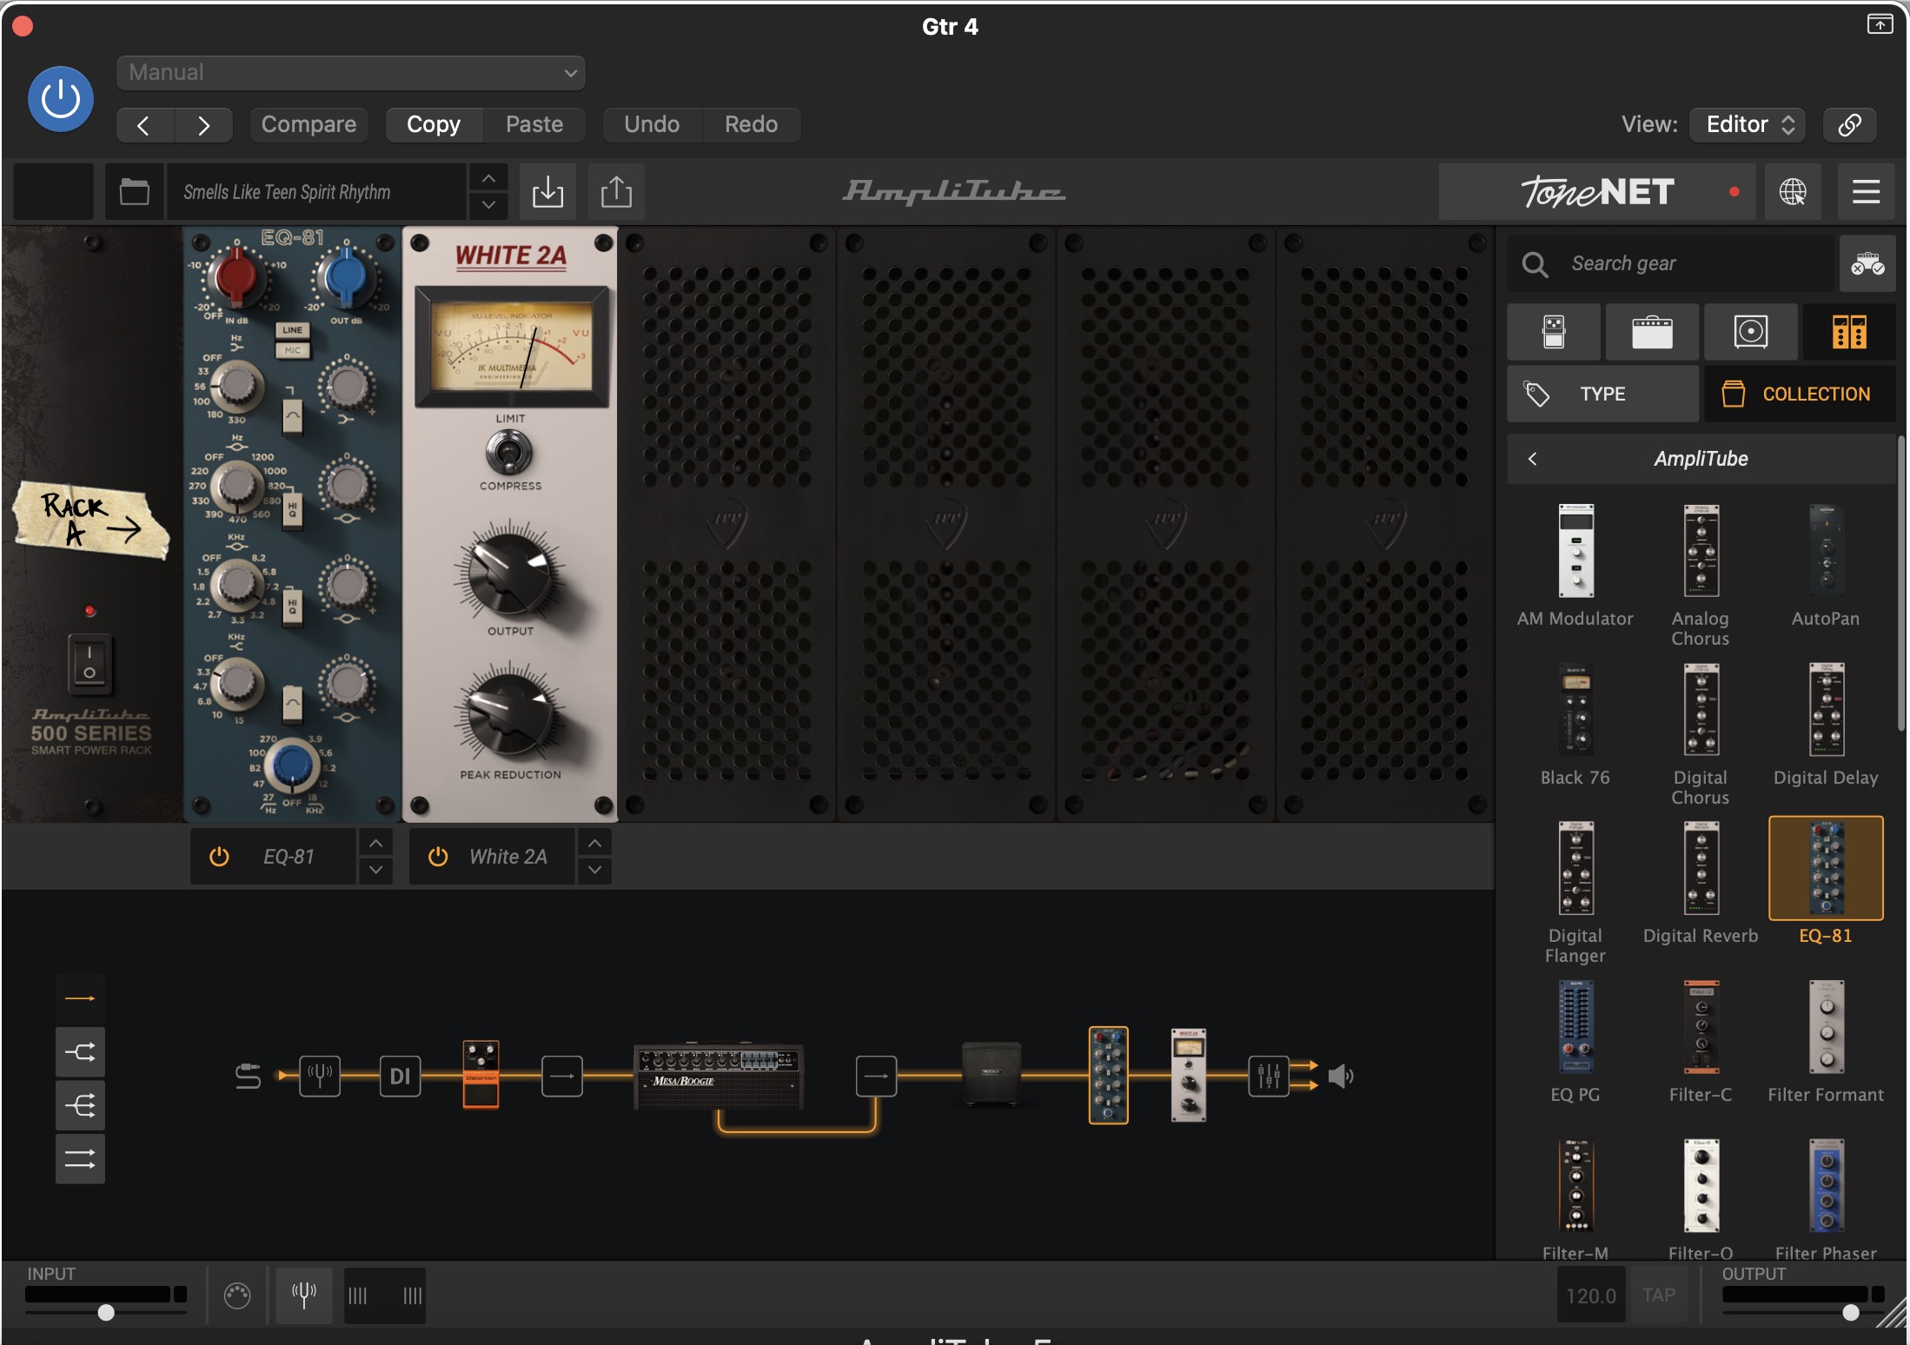The height and width of the screenshot is (1345, 1910).
Task: Select the parallel dual-path routing icon
Action: (x=80, y=1159)
